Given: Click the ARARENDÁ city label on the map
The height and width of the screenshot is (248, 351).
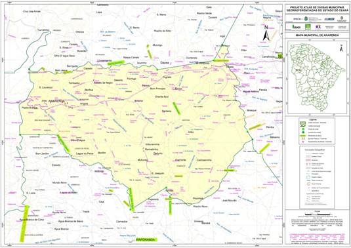Looking at the screenshot, I should click(56, 101).
